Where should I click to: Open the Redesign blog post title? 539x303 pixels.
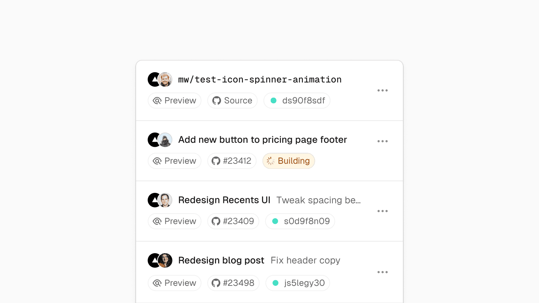click(x=221, y=260)
